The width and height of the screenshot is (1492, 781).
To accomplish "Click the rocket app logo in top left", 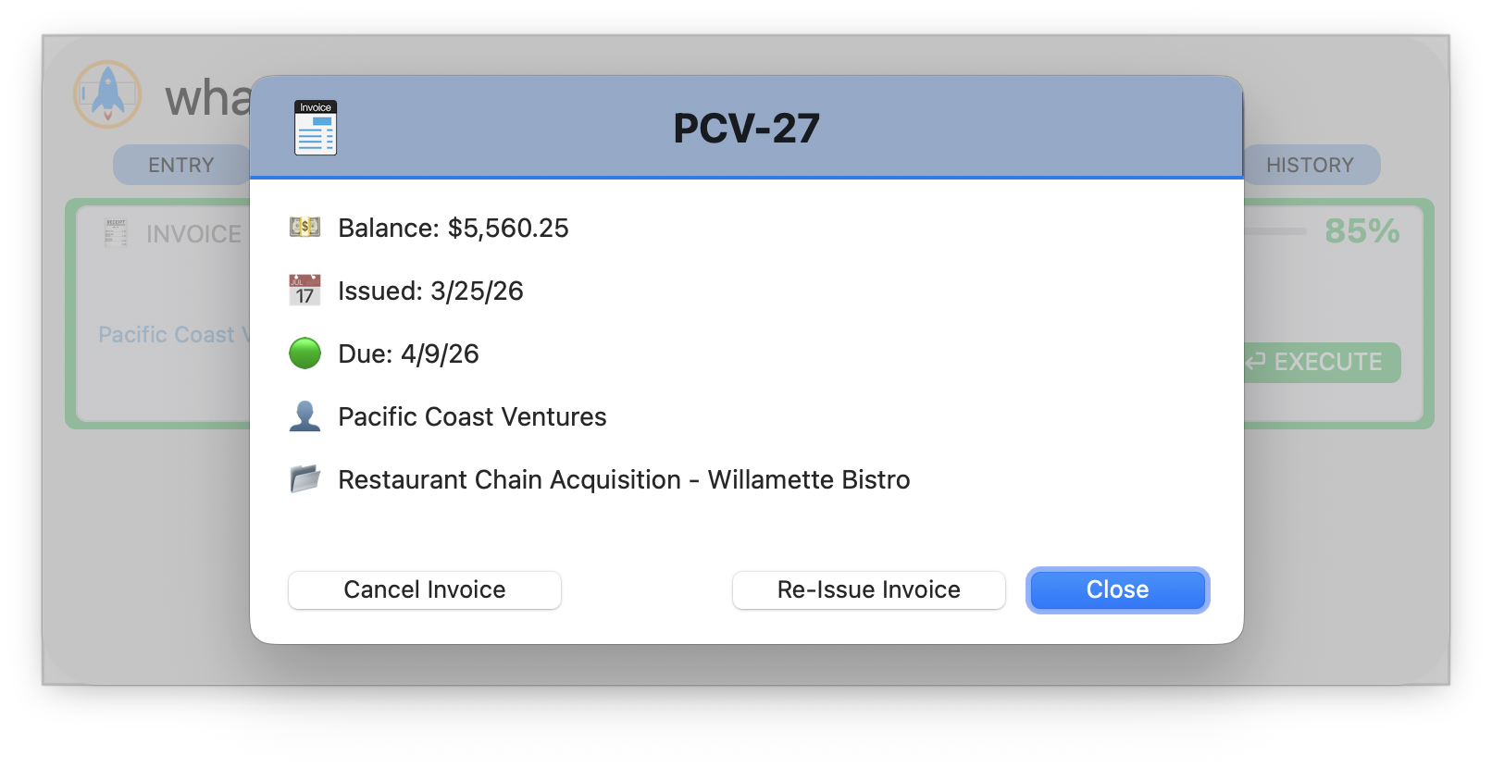I will [x=106, y=95].
